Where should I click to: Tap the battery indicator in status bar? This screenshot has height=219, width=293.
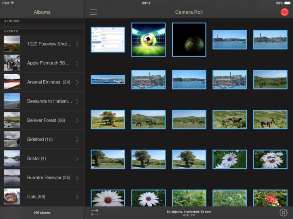(x=287, y=3)
